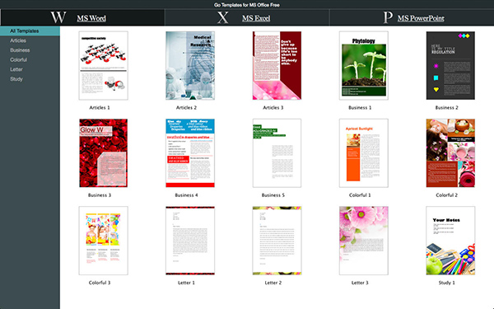Click the "Colorful 1" caption

coord(360,195)
